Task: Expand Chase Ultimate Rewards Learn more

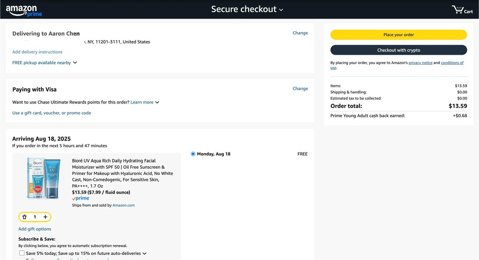Action: [x=145, y=102]
